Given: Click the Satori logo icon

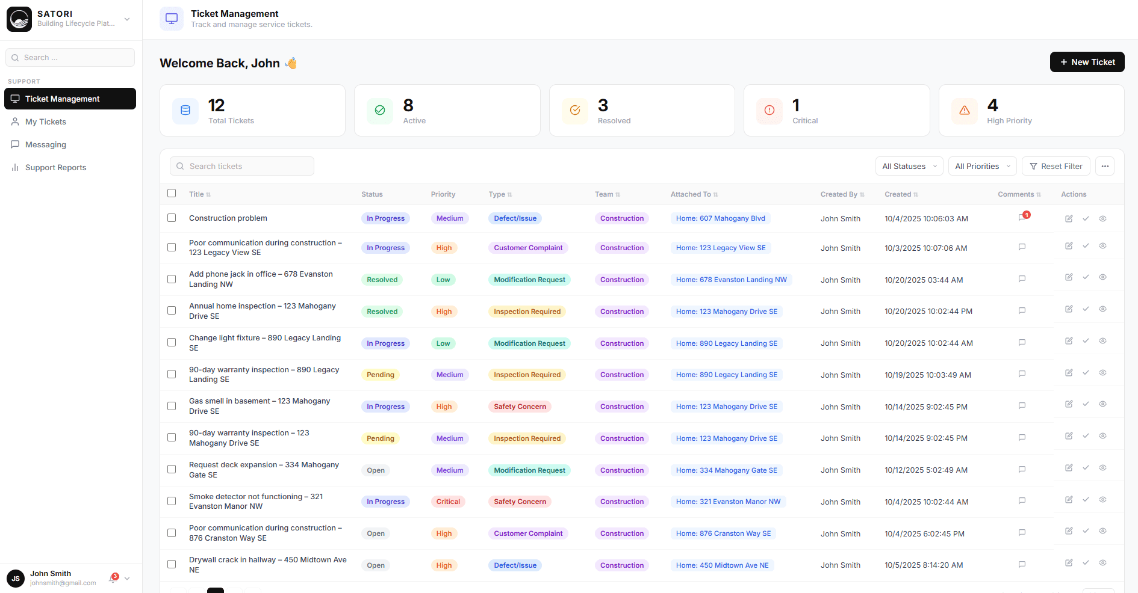Looking at the screenshot, I should (x=19, y=19).
